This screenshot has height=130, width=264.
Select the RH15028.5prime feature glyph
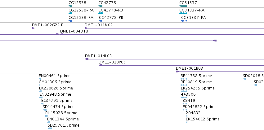coord(47,116)
